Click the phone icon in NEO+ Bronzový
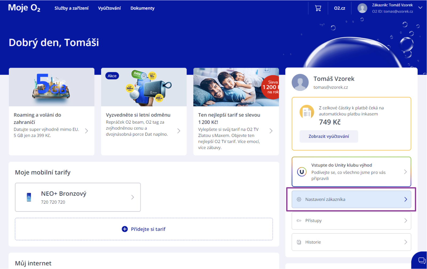 29,197
